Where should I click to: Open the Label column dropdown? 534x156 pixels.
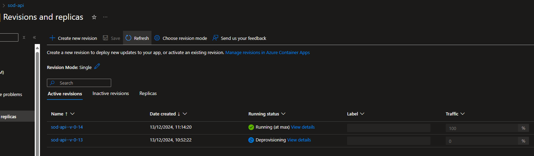tap(362, 114)
